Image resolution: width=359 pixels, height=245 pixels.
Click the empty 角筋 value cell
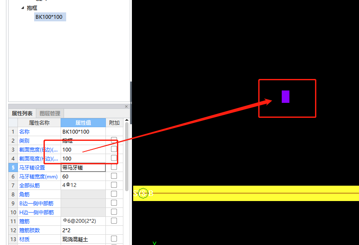click(83, 194)
